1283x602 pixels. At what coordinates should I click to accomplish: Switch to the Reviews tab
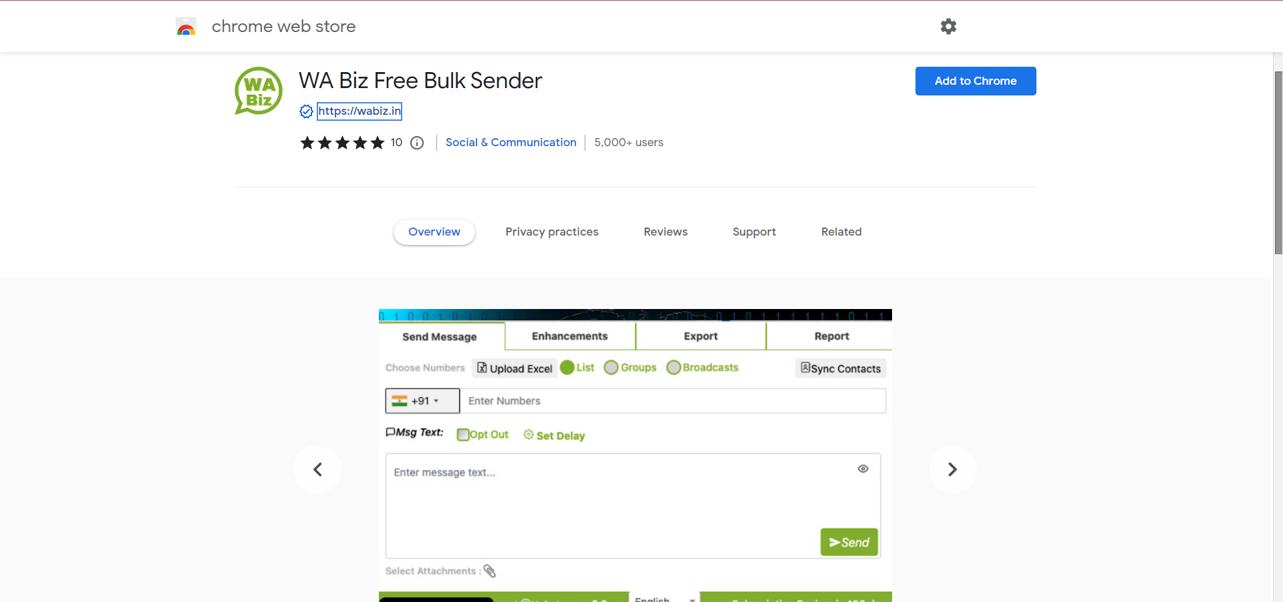(x=666, y=232)
